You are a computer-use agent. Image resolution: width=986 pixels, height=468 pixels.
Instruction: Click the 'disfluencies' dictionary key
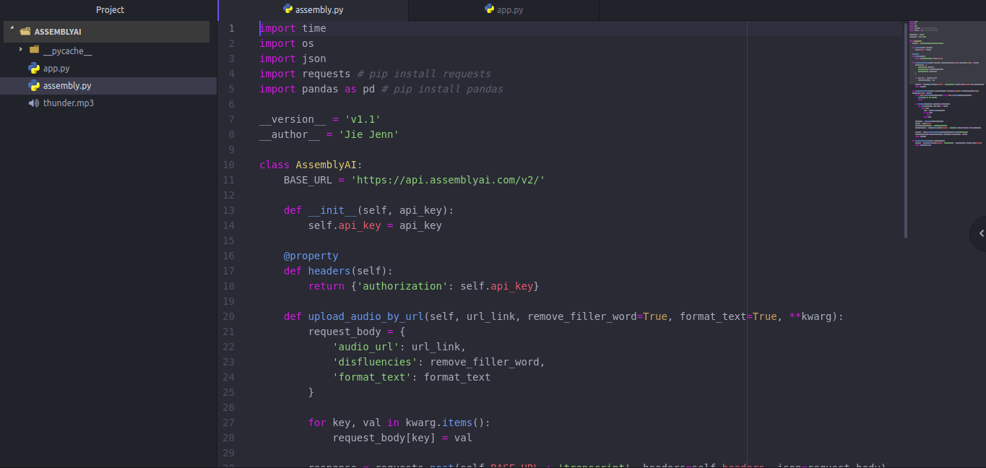(x=375, y=362)
